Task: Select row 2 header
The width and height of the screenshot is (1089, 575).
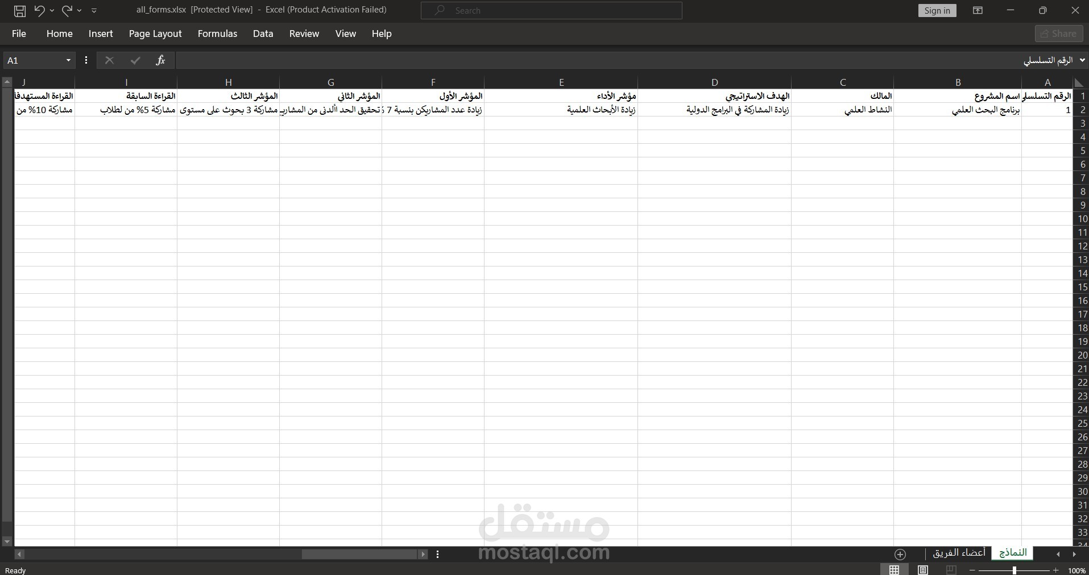Action: coord(1081,110)
